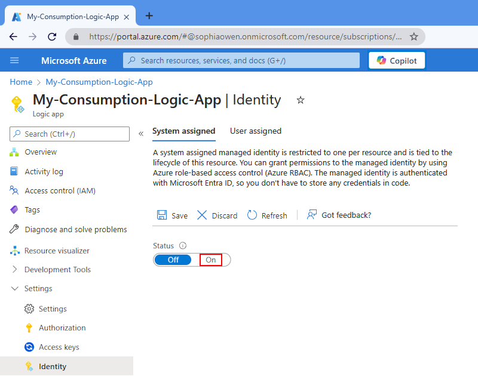
Task: Open the Settings sub-item with gear
Action: [x=53, y=309]
